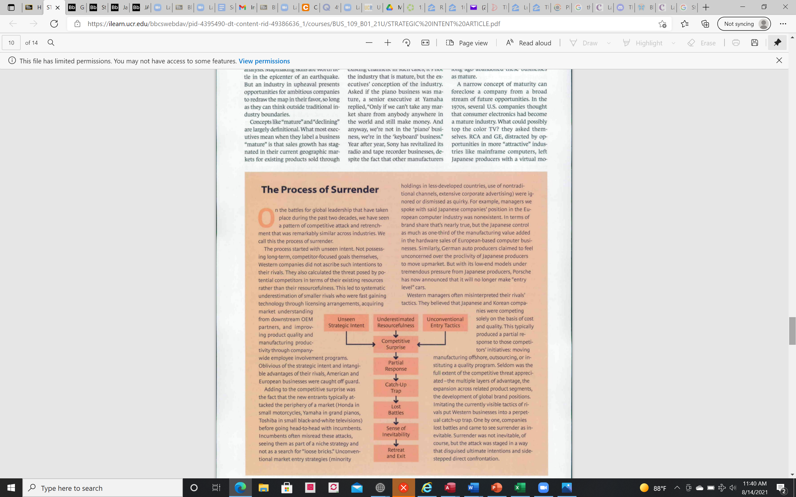This screenshot has width=796, height=497.
Task: Open Mail app from taskbar
Action: tap(357, 488)
